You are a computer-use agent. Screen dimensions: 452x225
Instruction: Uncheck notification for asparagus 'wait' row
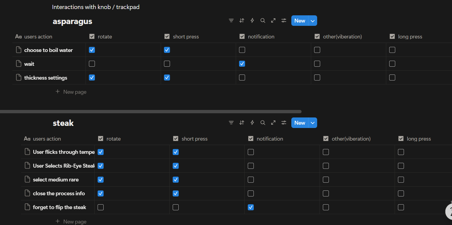point(242,64)
